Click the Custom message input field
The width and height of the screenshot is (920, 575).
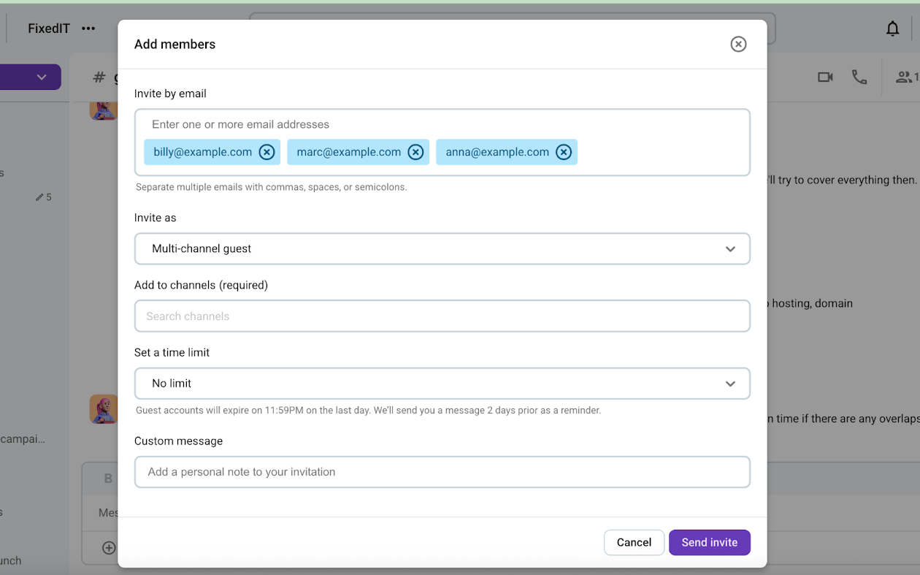[x=442, y=472]
